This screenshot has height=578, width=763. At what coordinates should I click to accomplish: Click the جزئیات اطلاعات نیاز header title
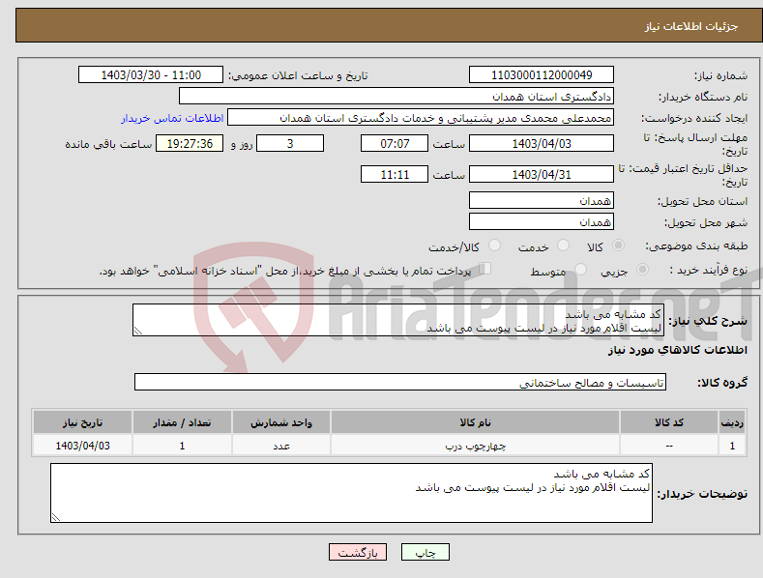pos(691,26)
